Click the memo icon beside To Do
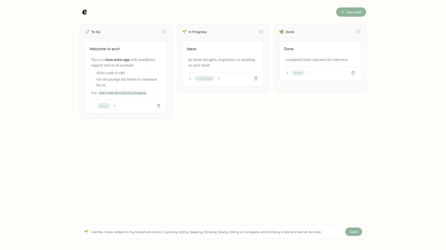Viewport: 446px width, 250px height. [87, 32]
